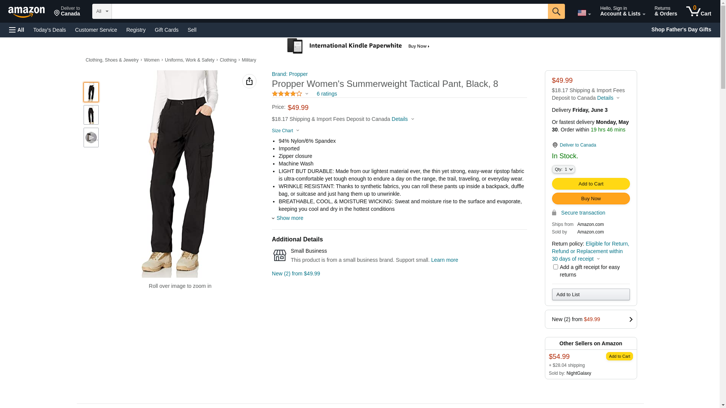The height and width of the screenshot is (408, 726).
Task: Click the share icon on product image
Action: (249, 81)
